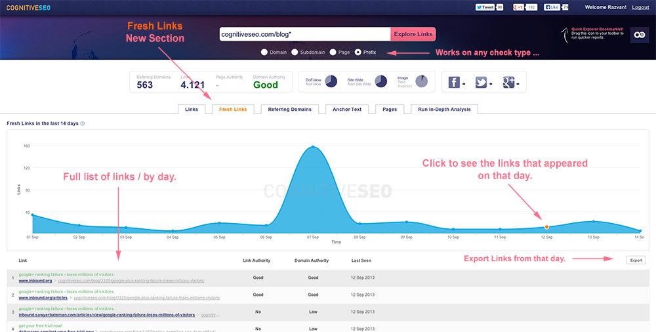Click the Link column header
The height and width of the screenshot is (332, 656).
pos(22,260)
